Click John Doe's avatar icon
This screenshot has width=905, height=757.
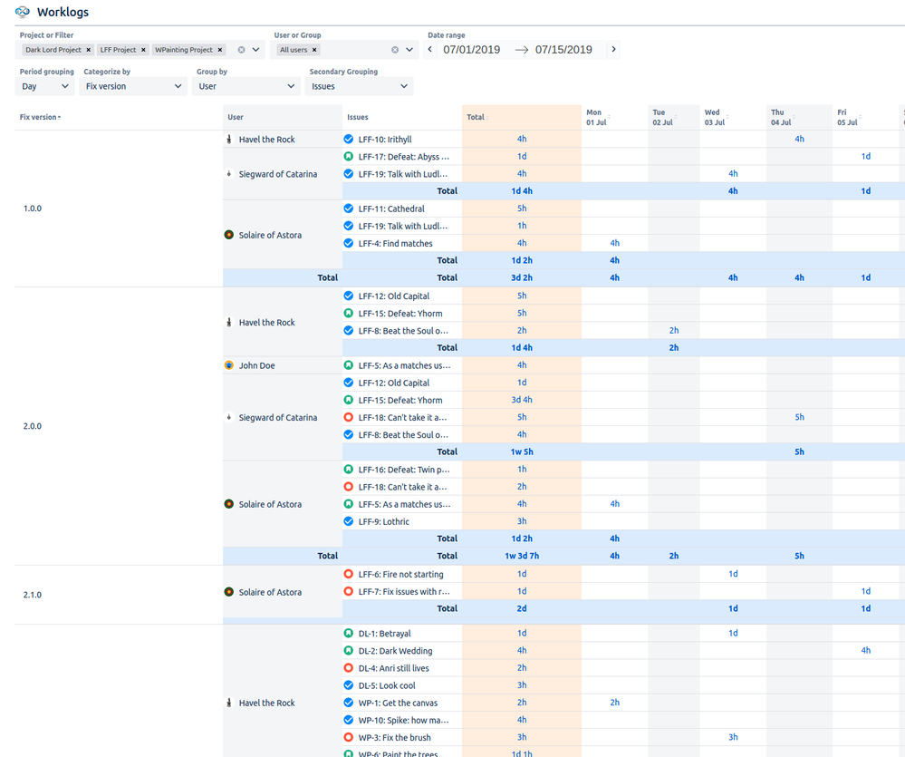(x=228, y=364)
